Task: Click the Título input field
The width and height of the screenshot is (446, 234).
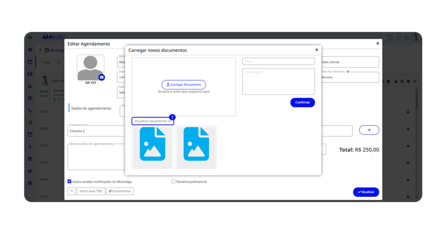Action: click(278, 61)
